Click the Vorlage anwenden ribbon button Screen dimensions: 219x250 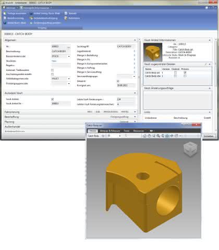point(15,14)
